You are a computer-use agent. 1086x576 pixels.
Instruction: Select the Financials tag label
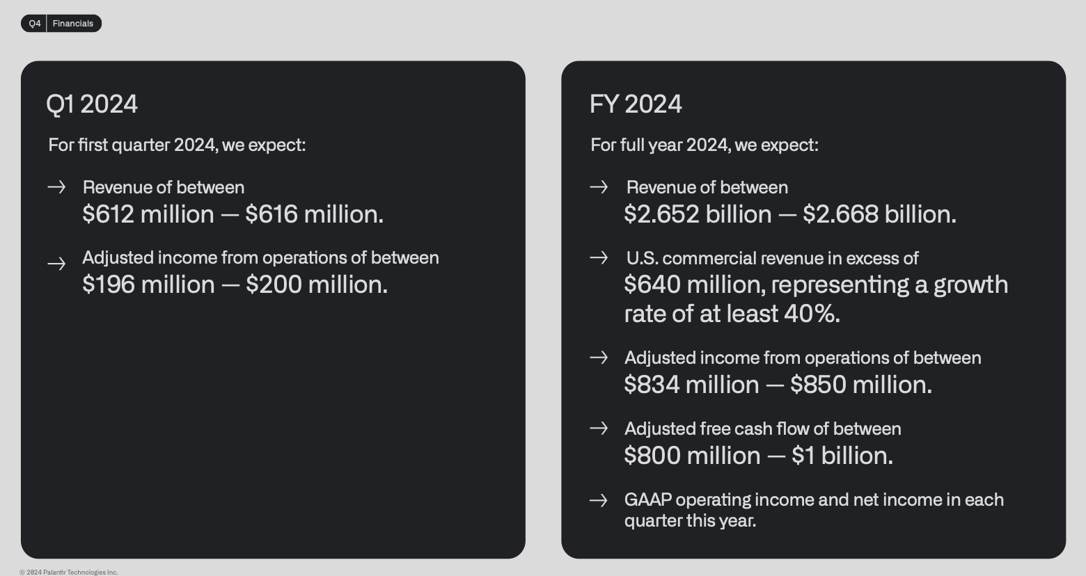click(73, 24)
